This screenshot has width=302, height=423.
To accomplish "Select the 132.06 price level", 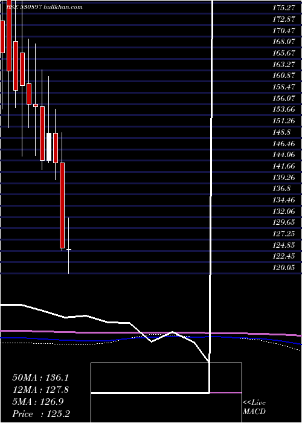I will pos(284,211).
